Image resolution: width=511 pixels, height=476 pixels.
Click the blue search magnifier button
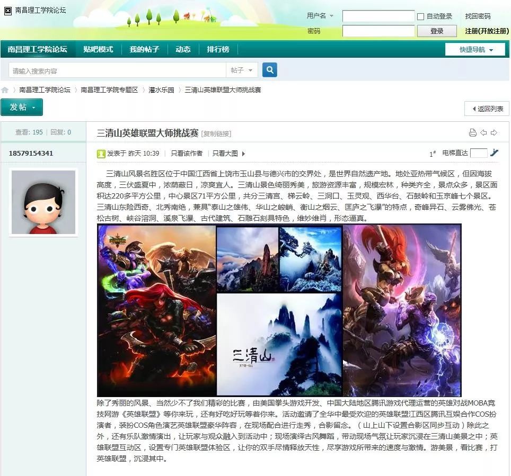(x=269, y=70)
